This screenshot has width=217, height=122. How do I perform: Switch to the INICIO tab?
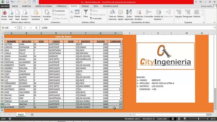pos(15,6)
